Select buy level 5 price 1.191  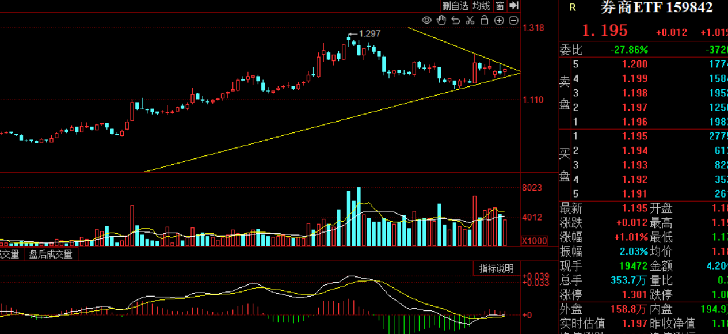click(635, 194)
